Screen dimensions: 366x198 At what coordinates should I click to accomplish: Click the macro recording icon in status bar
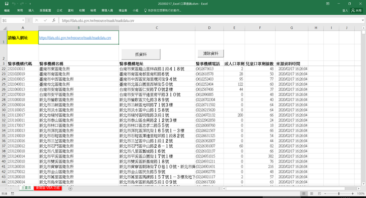[13, 193]
